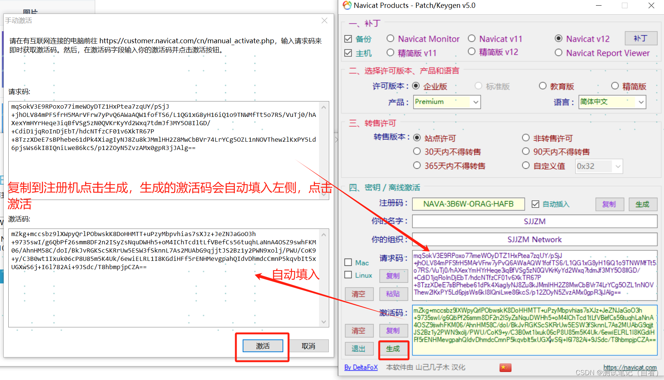
Task: Click 清空 button beside the 激活码 box
Action: (x=359, y=330)
